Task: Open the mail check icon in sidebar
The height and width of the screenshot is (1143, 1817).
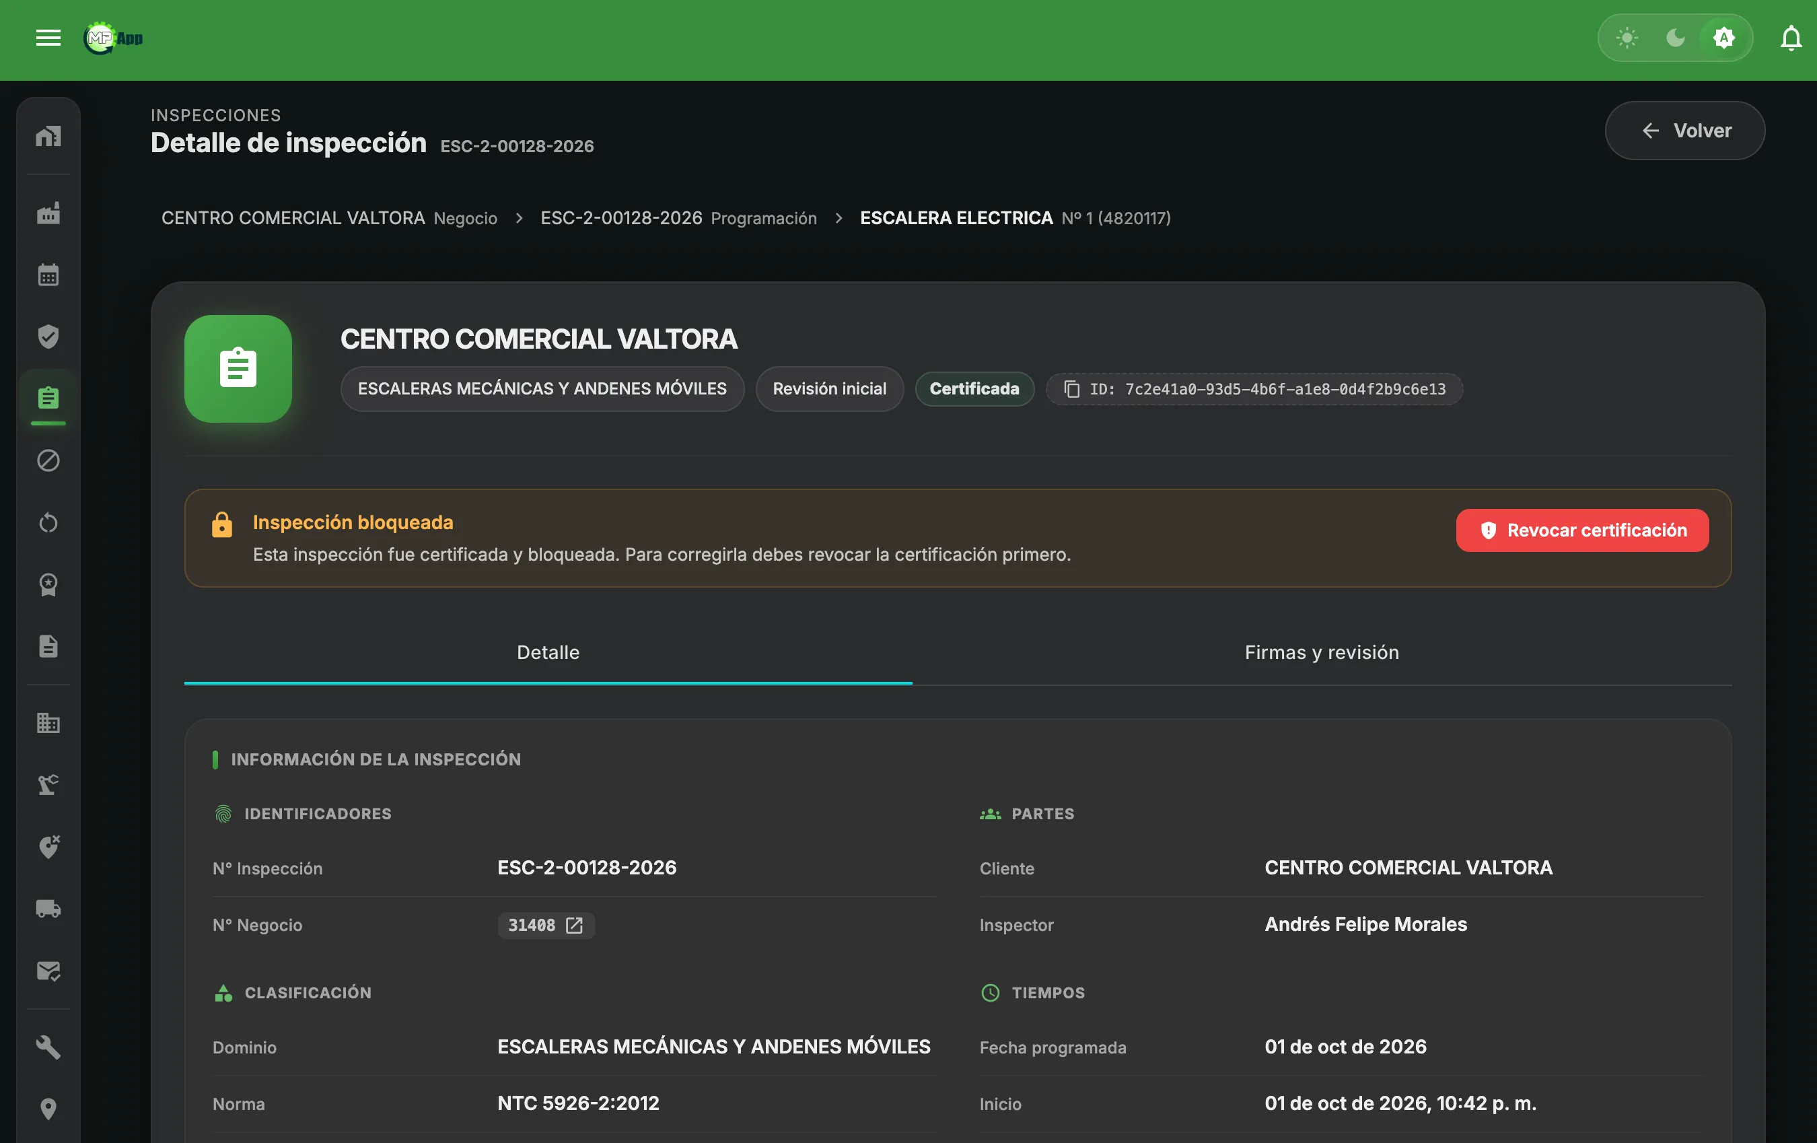Action: click(48, 971)
